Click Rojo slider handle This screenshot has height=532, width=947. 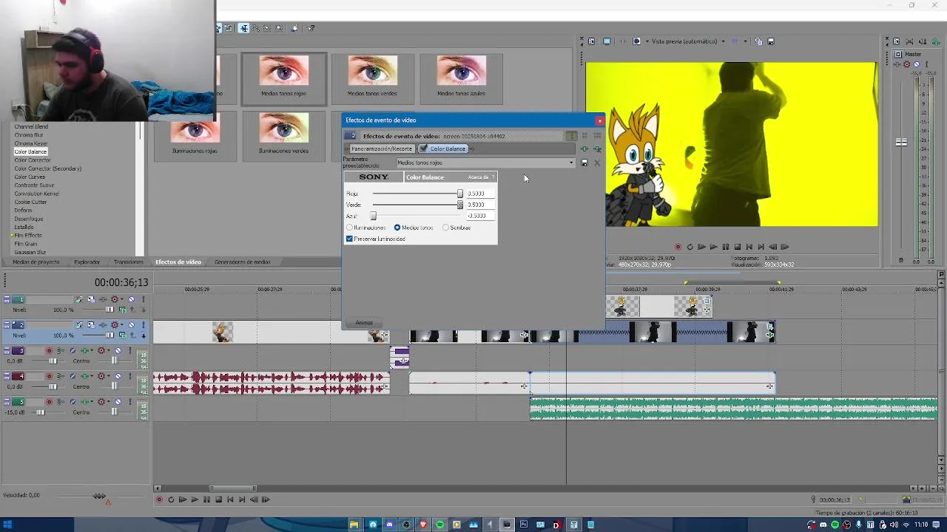coord(460,194)
